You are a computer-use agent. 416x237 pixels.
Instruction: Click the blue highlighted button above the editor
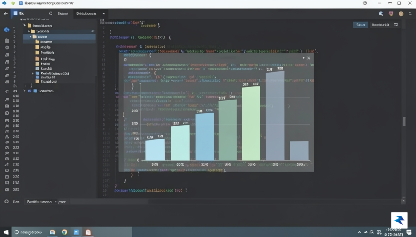(x=361, y=25)
